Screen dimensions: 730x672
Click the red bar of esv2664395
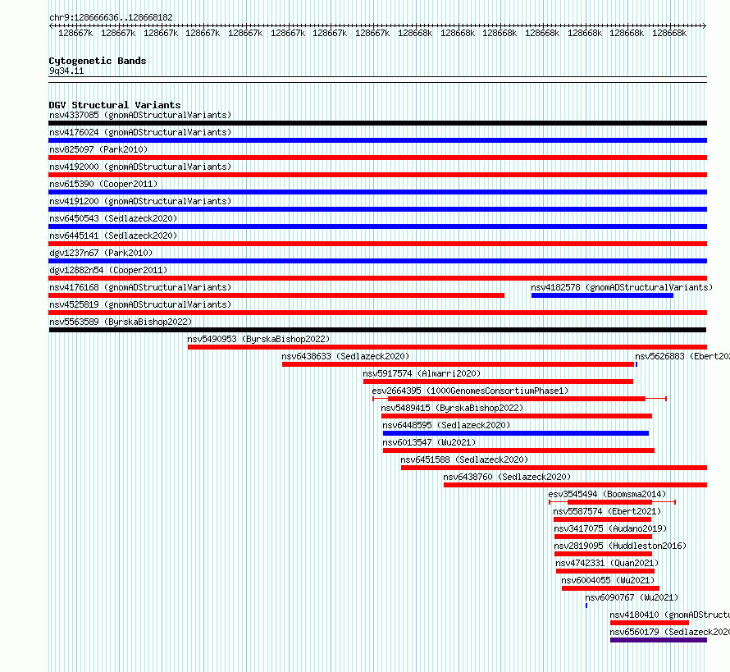tap(517, 399)
